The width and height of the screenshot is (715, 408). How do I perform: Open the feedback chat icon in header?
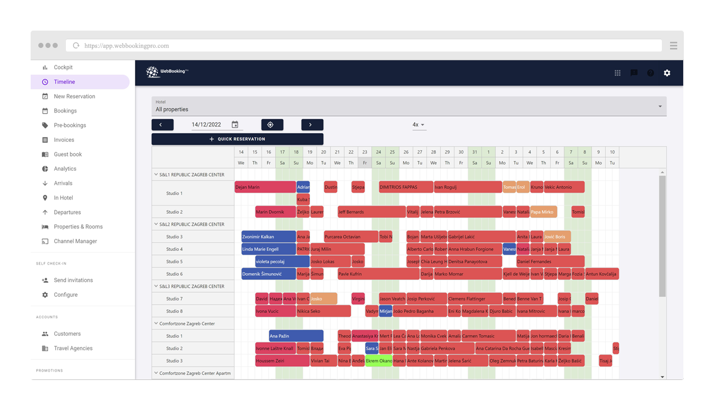(x=634, y=73)
